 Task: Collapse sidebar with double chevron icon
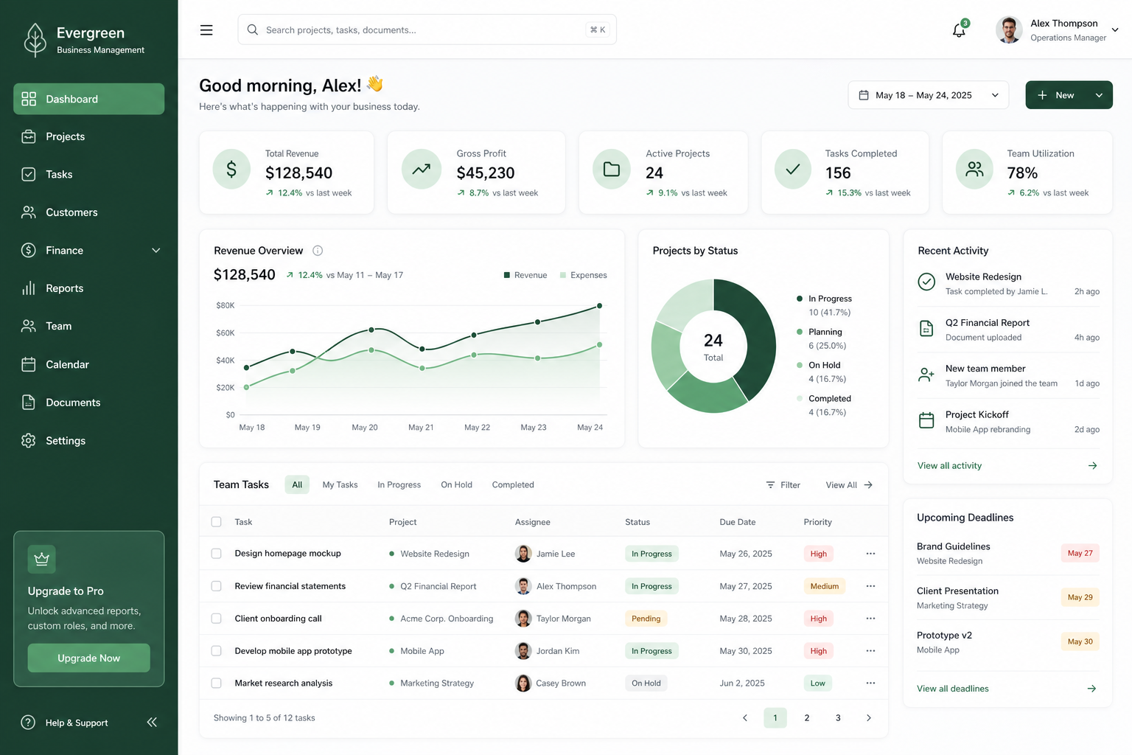tap(152, 723)
